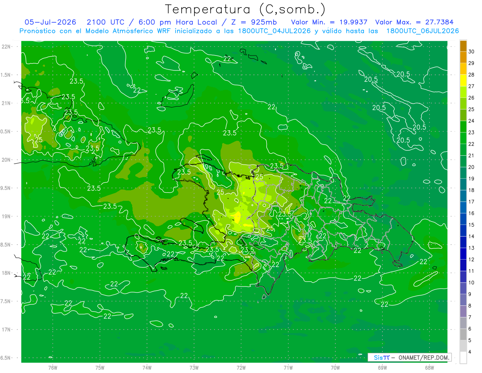This screenshot has height=373, width=482.
Task: Pick the green swatch between legend 22 and 23
Action: pos(463,138)
